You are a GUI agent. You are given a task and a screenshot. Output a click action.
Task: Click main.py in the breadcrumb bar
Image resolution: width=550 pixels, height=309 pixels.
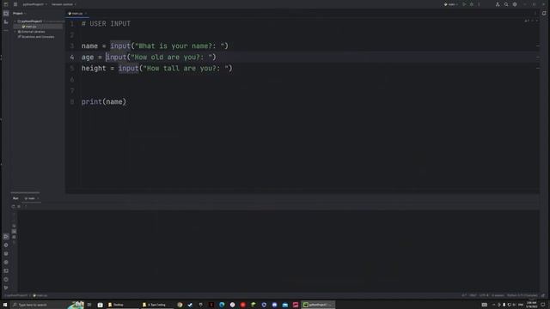[40, 295]
